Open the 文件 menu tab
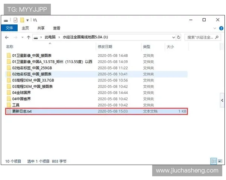 click(9, 28)
